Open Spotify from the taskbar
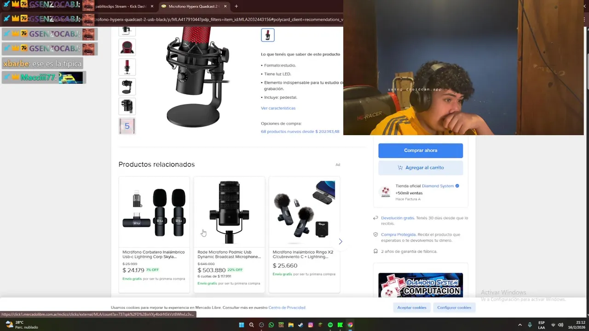Viewport: 589px width, 331px height. point(330,325)
